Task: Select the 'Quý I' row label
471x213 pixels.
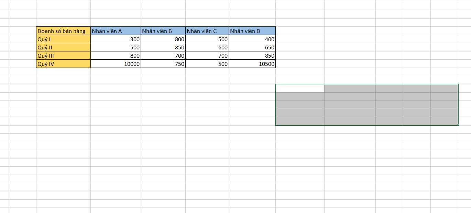Action: (x=63, y=39)
